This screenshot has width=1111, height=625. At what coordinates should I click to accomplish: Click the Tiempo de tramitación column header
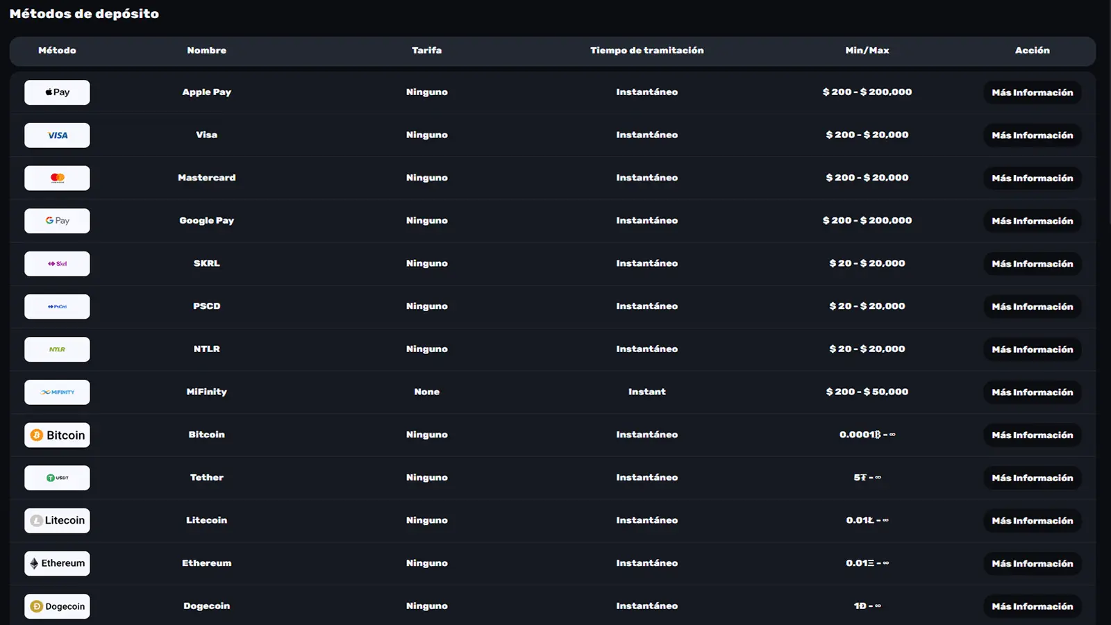pyautogui.click(x=647, y=50)
